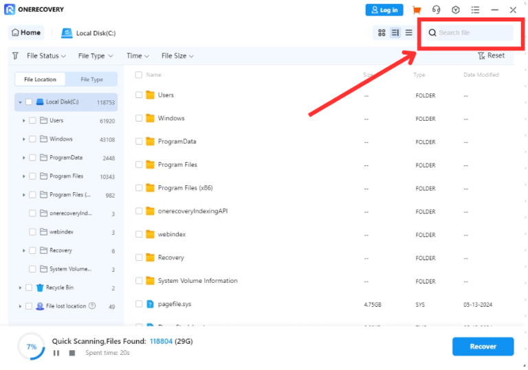The width and height of the screenshot is (528, 370).
Task: Click the System Volume Information folder icon
Action: click(150, 281)
